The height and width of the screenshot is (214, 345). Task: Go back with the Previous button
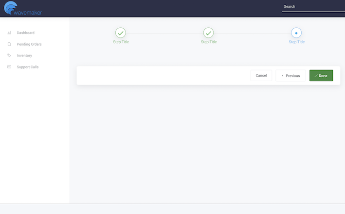point(291,75)
